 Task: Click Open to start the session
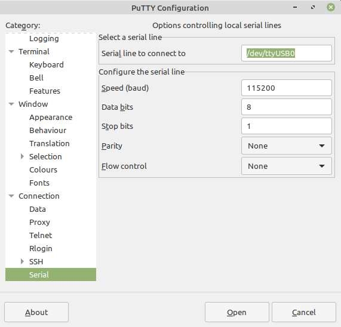pos(237,312)
